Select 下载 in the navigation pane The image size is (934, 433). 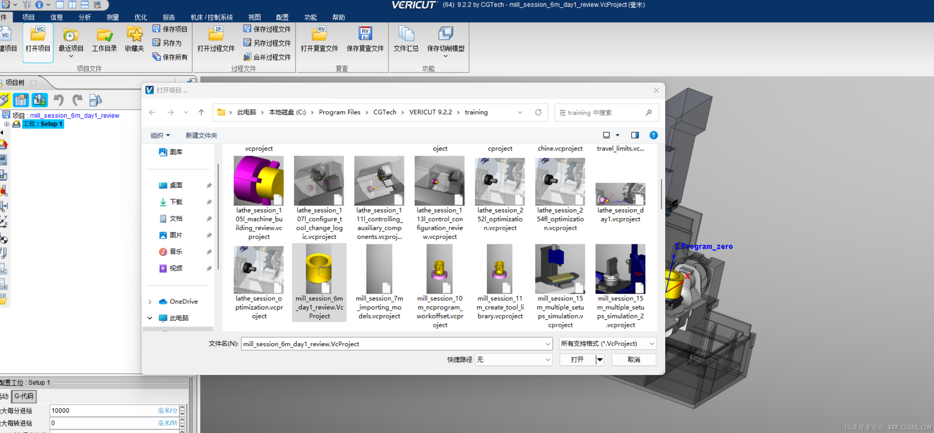click(x=176, y=202)
